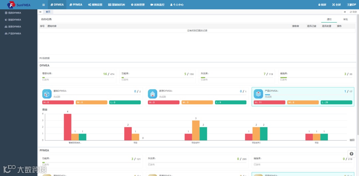Open the 系统监控 menu
The image size is (359, 176).
157,5
